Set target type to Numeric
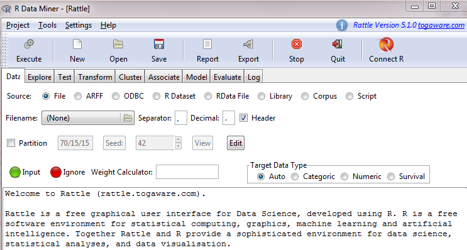 tap(344, 177)
